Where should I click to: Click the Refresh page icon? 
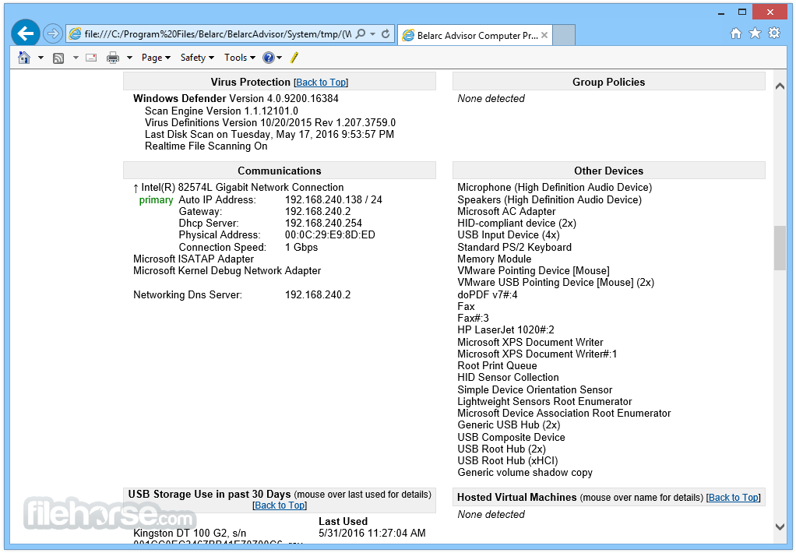386,34
